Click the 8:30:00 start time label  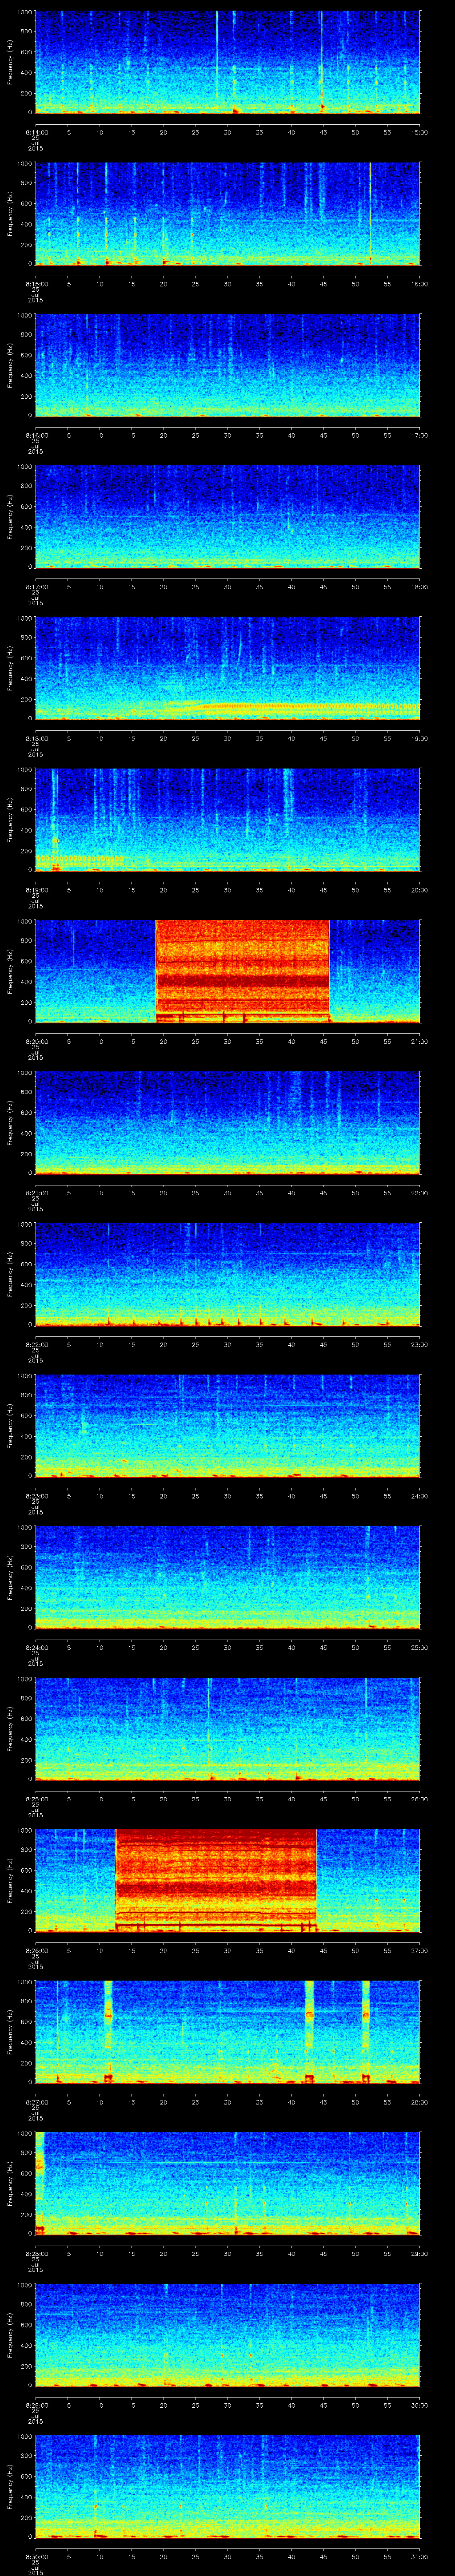click(36, 2556)
